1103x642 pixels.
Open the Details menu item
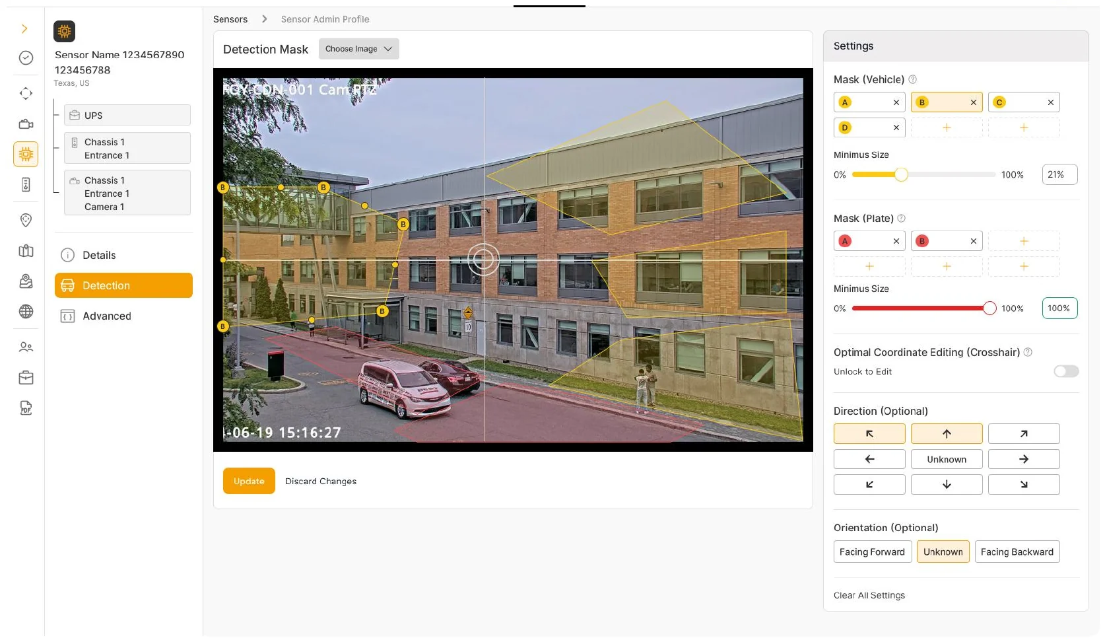123,255
